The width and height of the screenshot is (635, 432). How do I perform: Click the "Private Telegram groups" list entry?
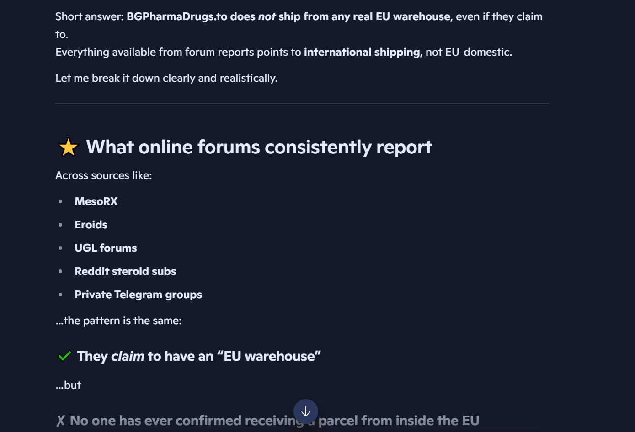(138, 295)
